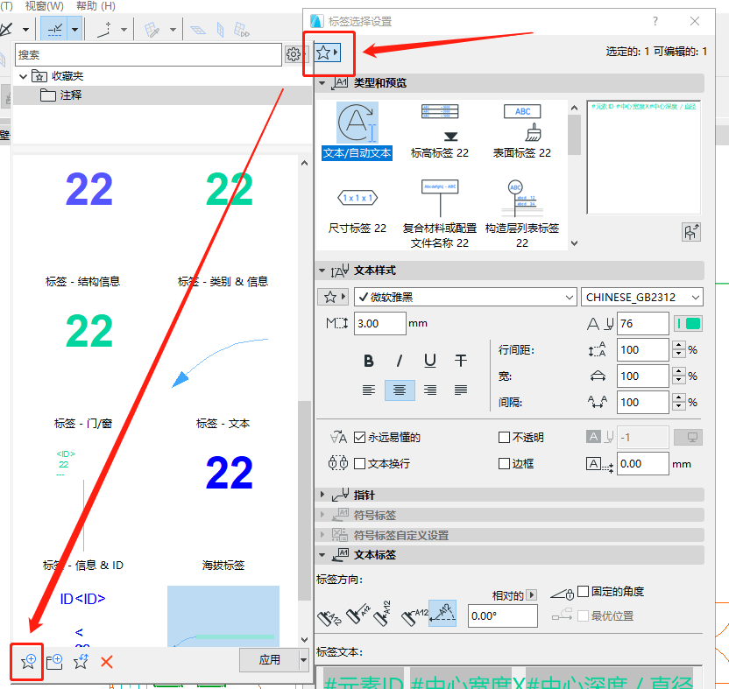The width and height of the screenshot is (729, 689).
Task: Create new favorites folder icon
Action: coord(54,661)
